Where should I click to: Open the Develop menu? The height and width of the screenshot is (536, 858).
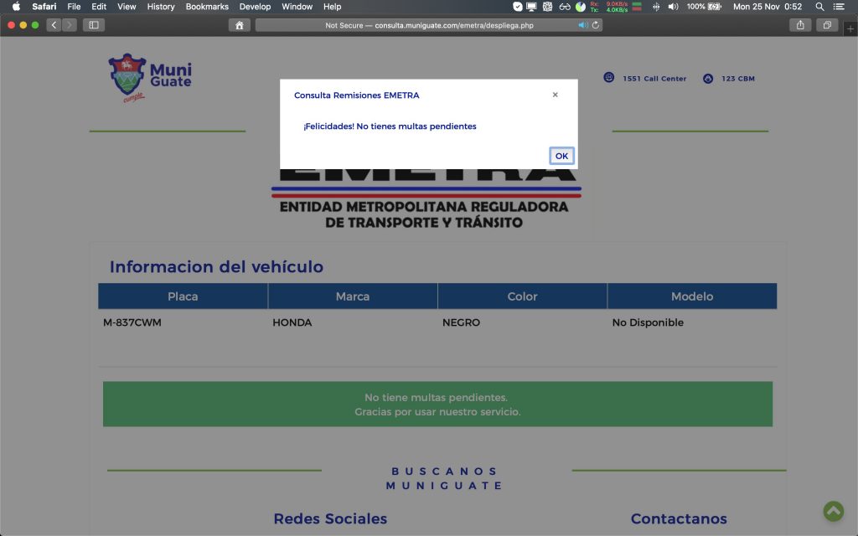pyautogui.click(x=255, y=7)
